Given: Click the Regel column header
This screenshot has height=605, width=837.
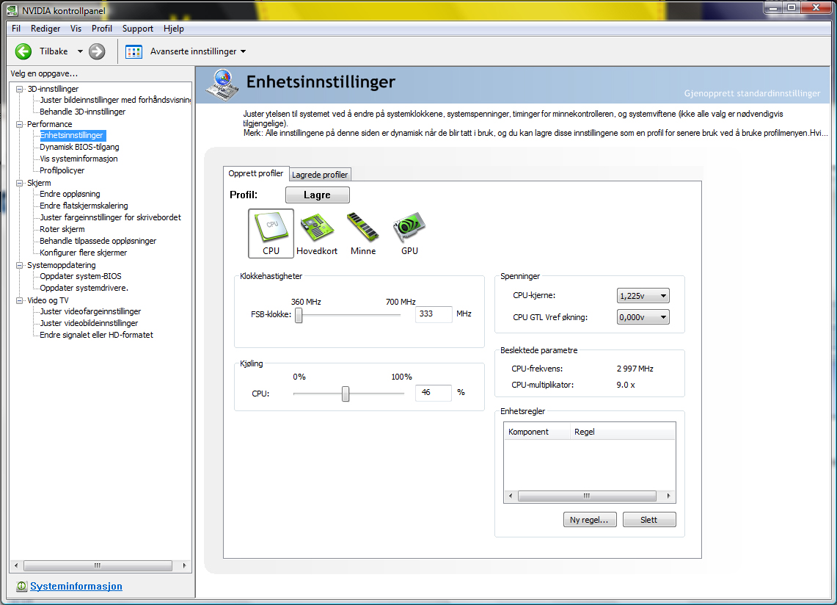Looking at the screenshot, I should (x=622, y=432).
